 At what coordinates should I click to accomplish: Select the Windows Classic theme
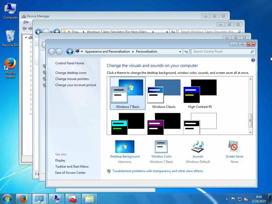click(164, 93)
